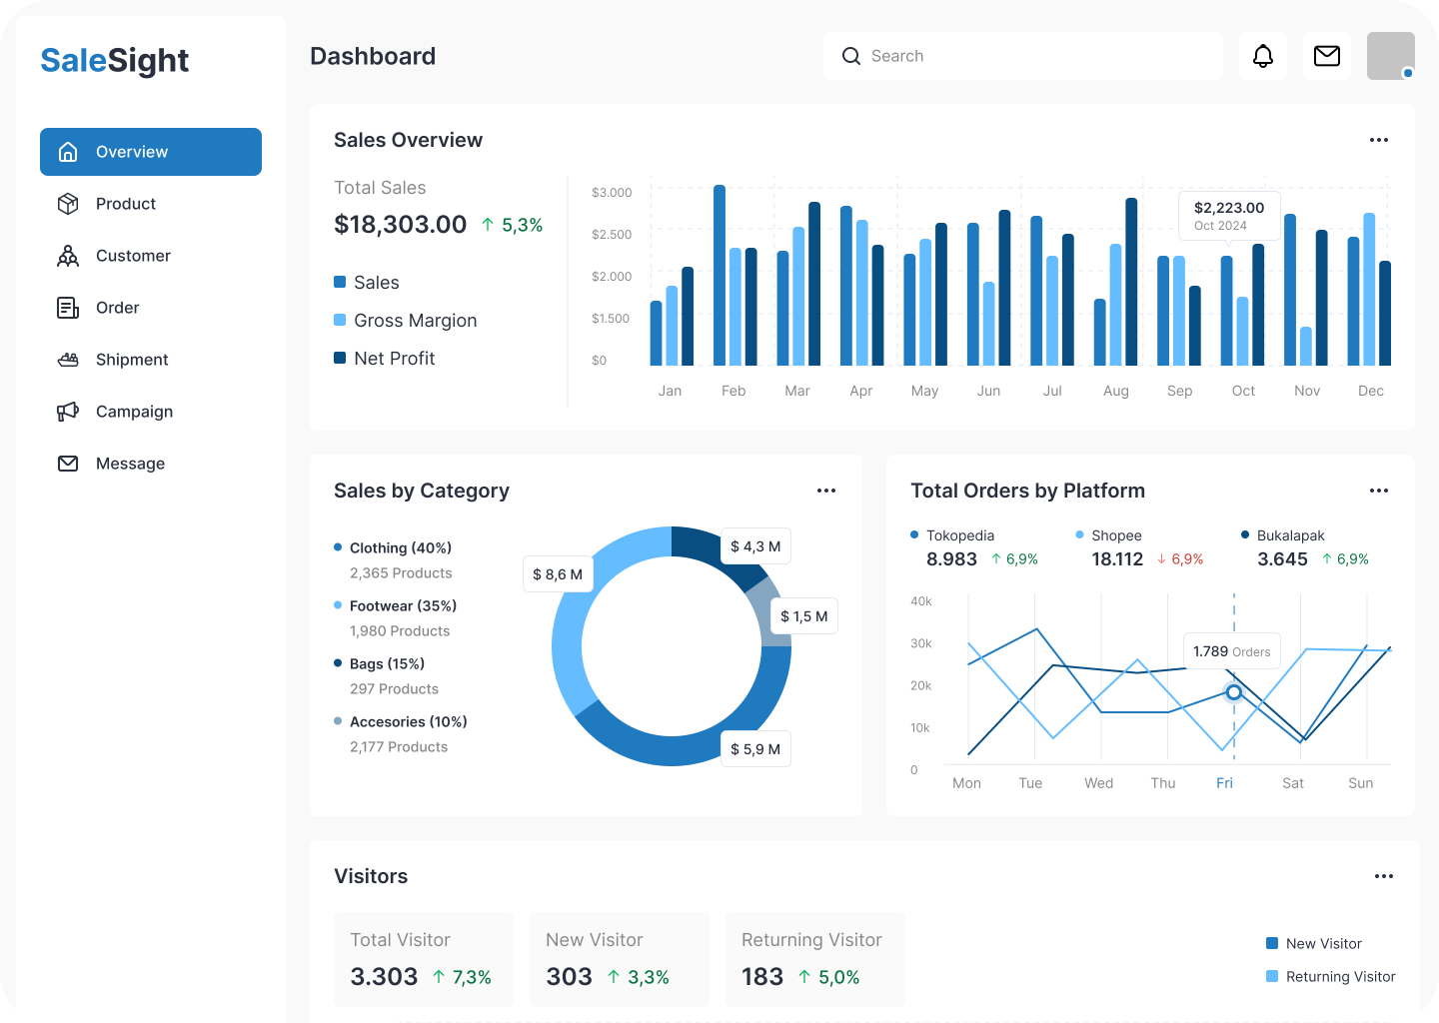Click the notification bell icon

point(1263,56)
